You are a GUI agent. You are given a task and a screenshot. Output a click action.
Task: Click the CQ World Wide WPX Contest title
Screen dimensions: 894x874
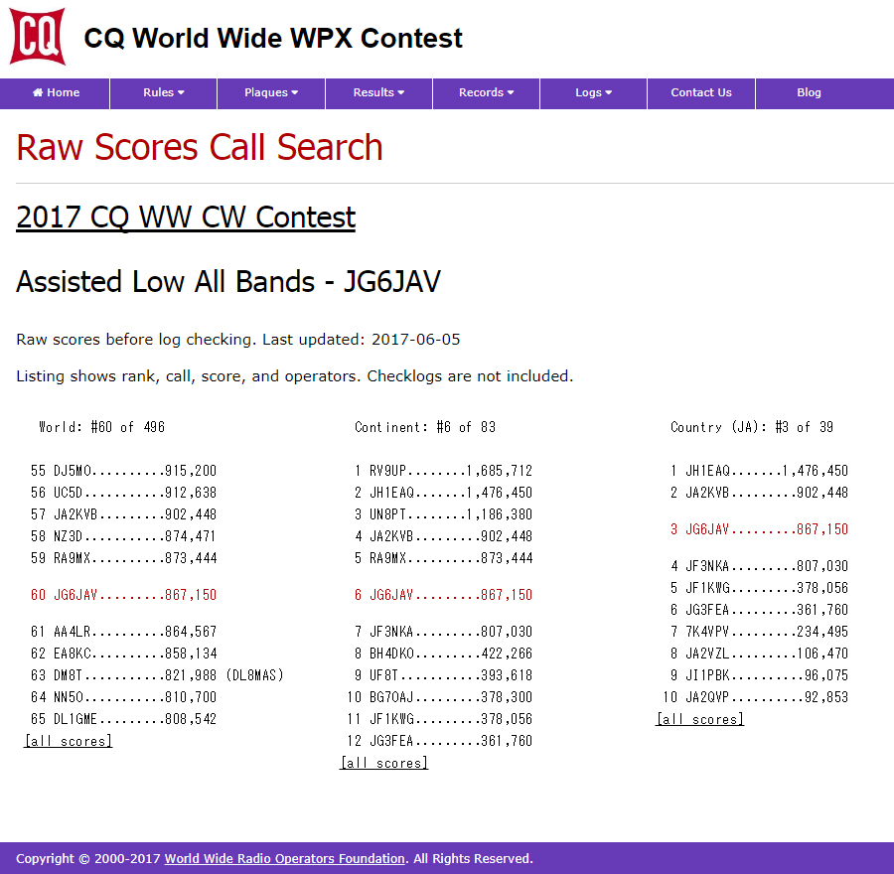tap(273, 39)
